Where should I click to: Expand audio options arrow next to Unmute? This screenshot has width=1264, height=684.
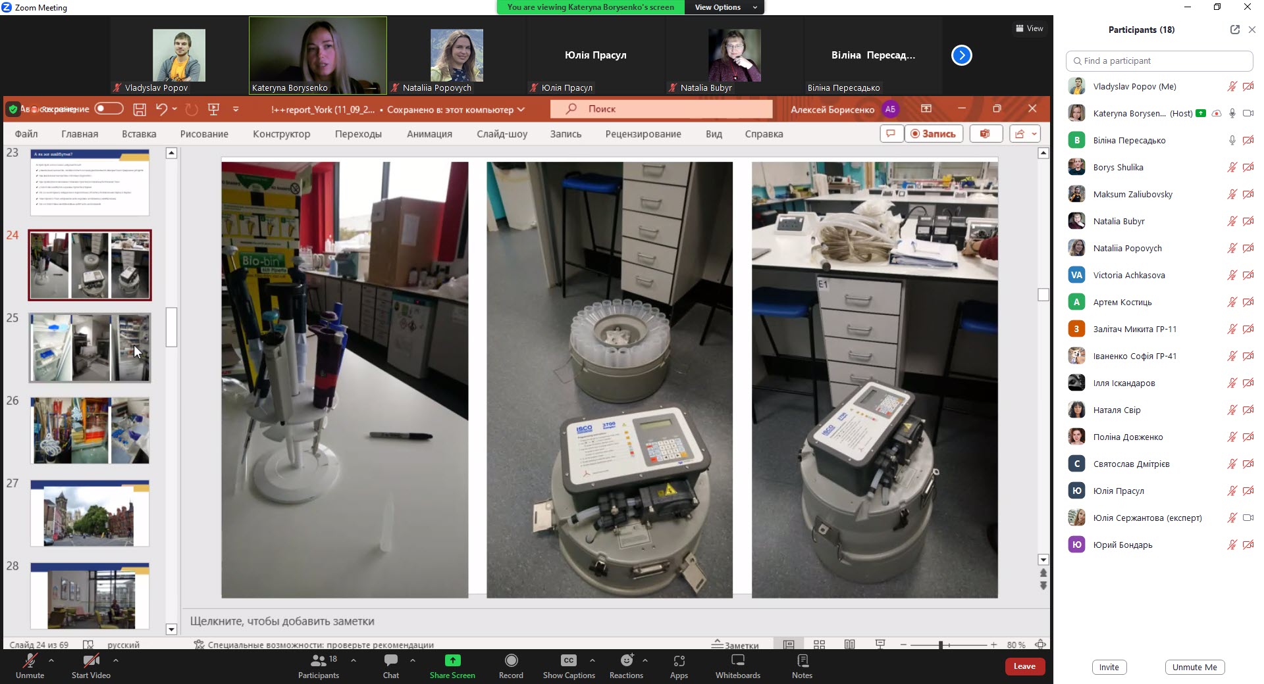(51, 660)
